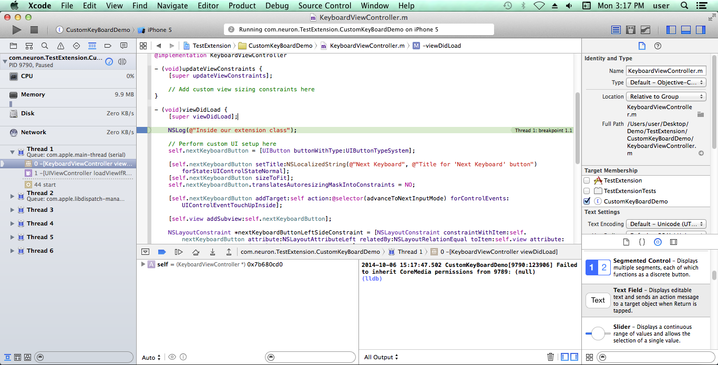Show the Standard editor

coord(616,30)
